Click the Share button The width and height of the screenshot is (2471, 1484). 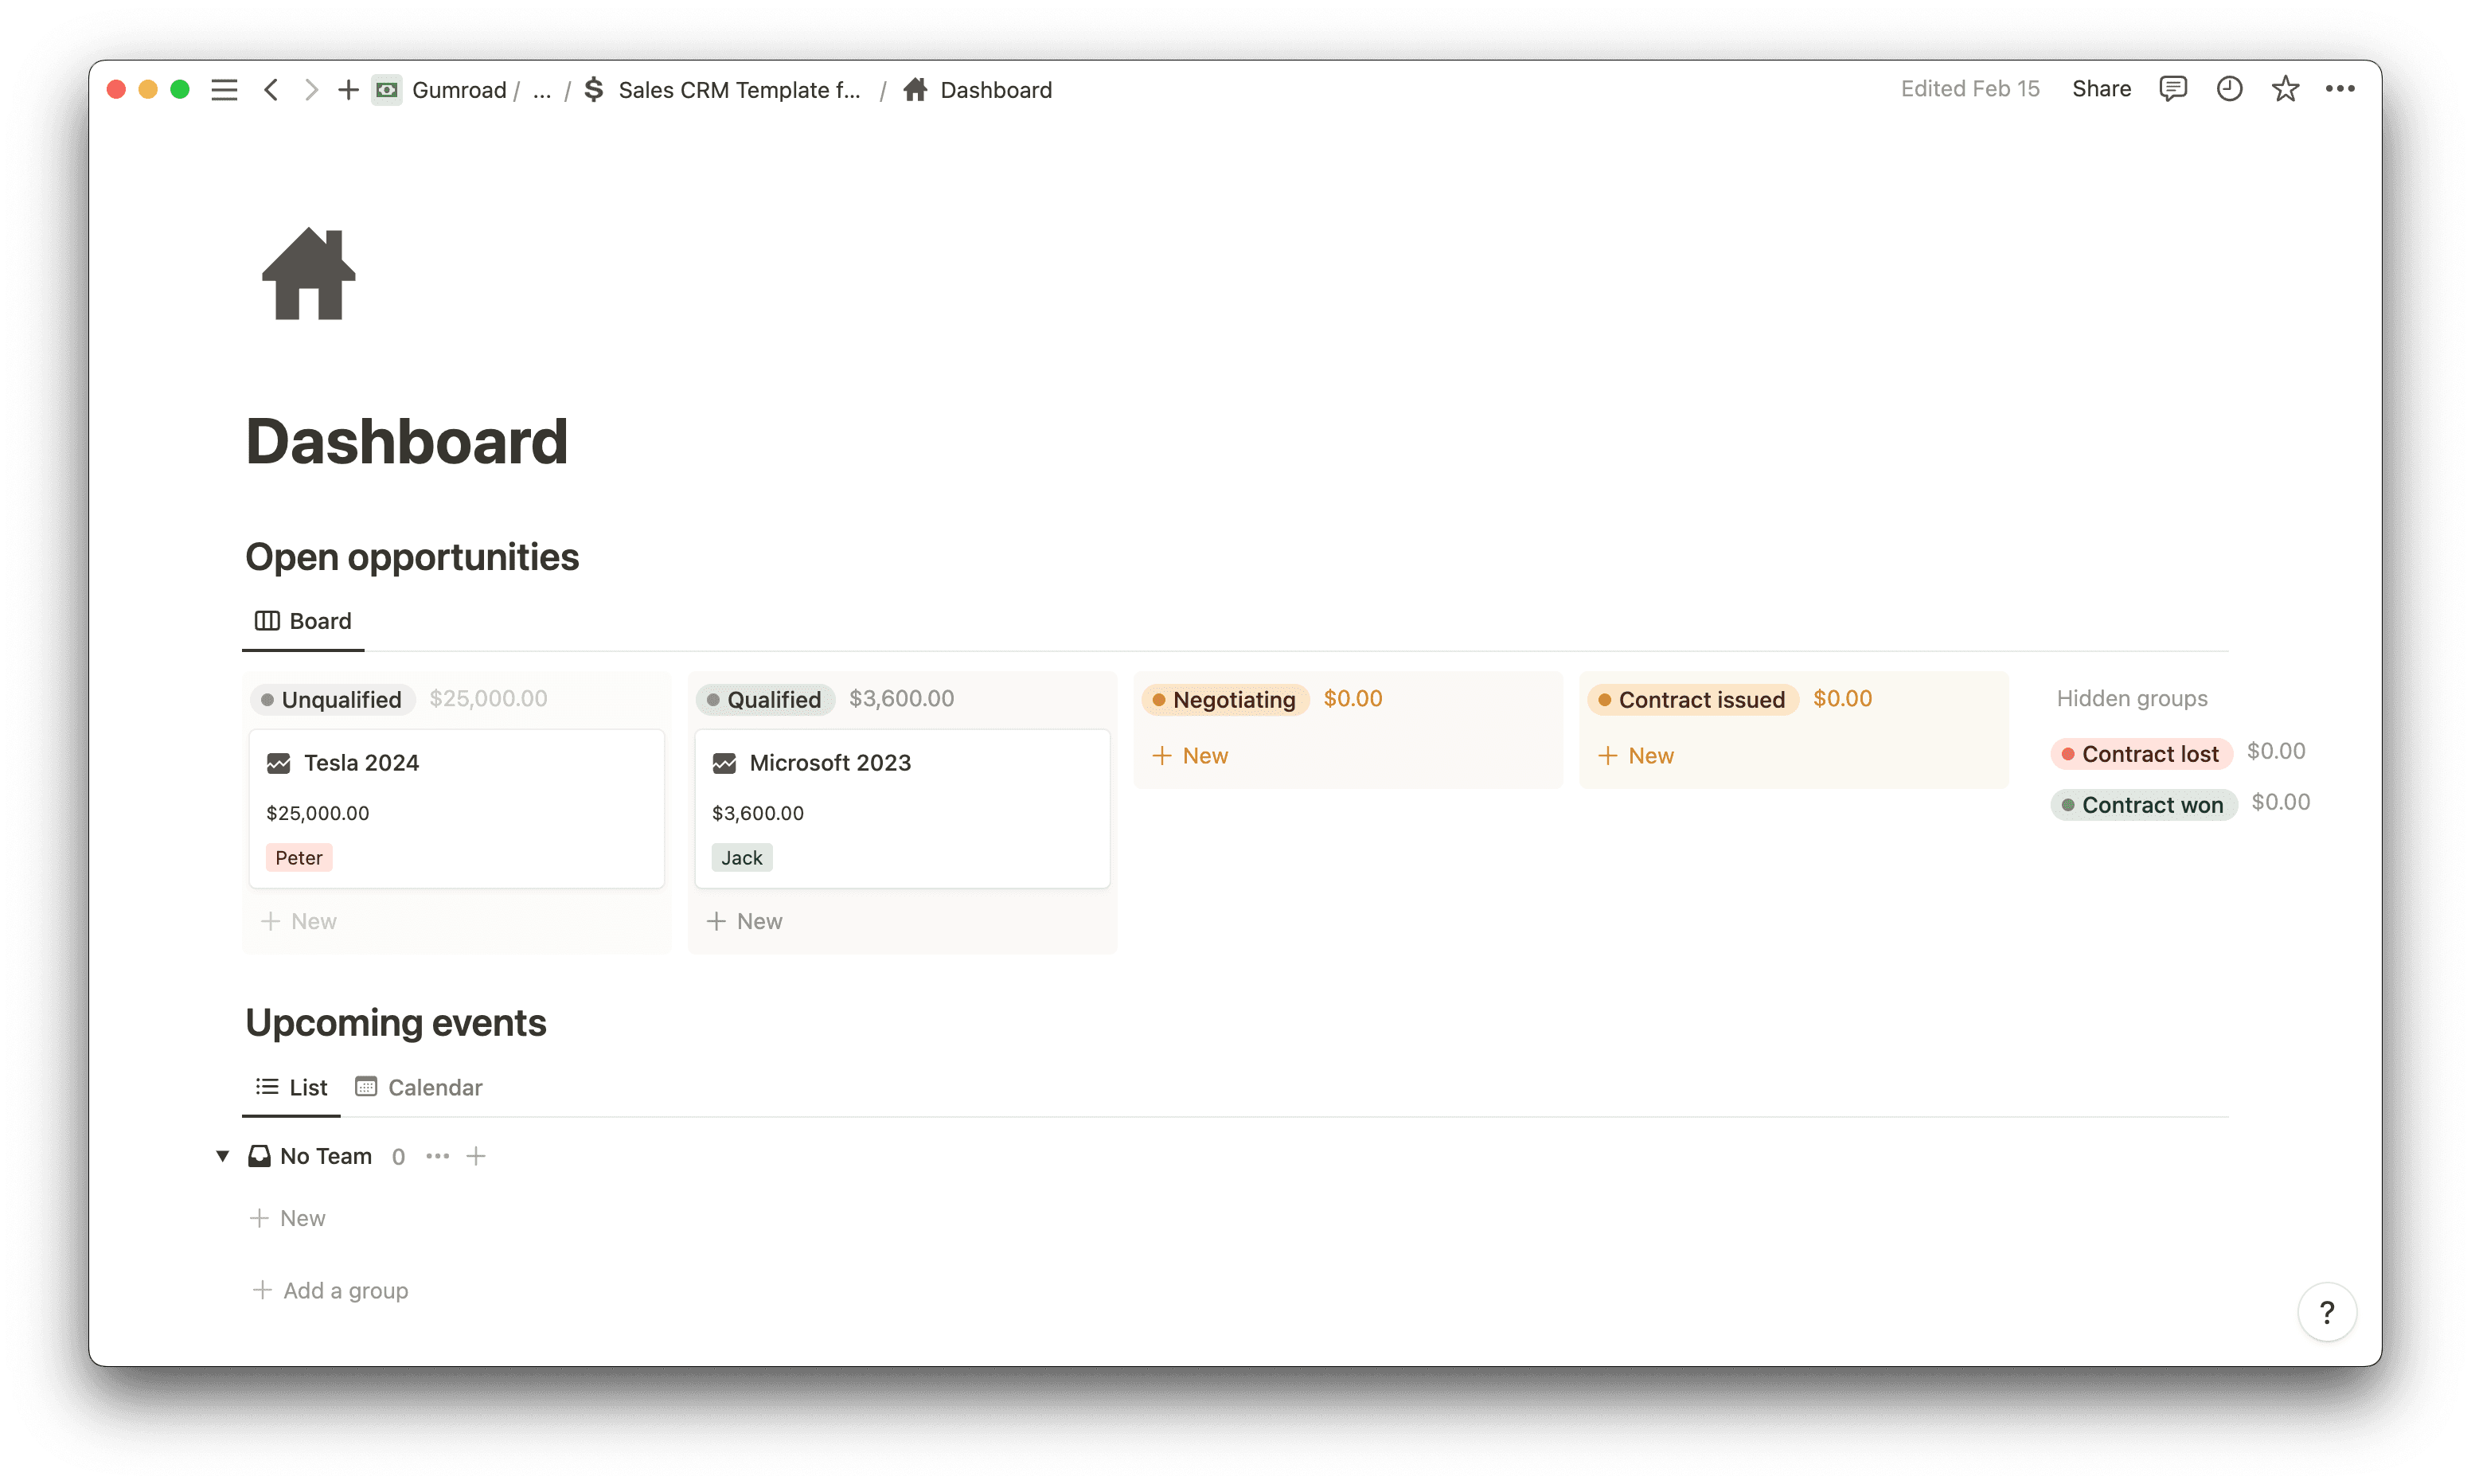pyautogui.click(x=2101, y=89)
